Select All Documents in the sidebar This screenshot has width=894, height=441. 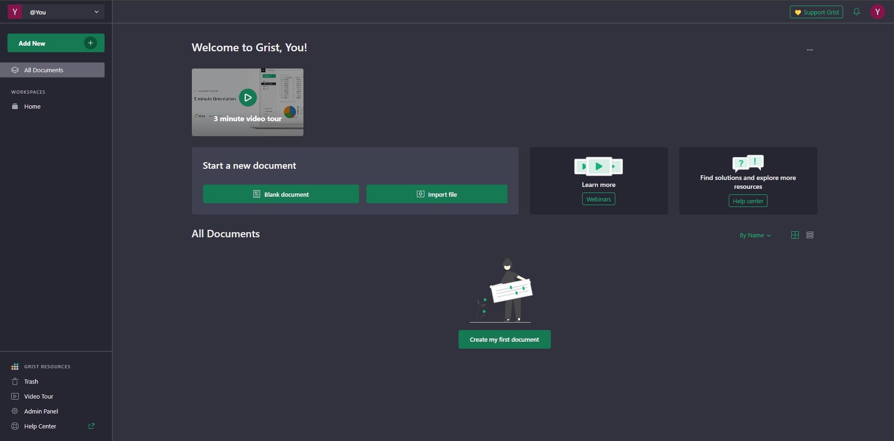pos(43,69)
